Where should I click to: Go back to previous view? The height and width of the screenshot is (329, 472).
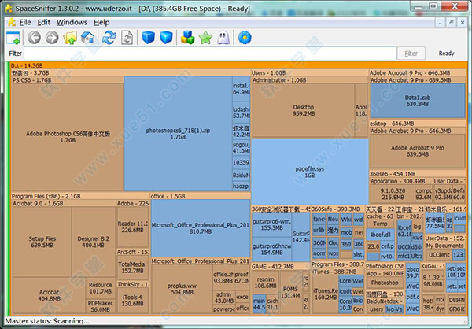click(34, 38)
